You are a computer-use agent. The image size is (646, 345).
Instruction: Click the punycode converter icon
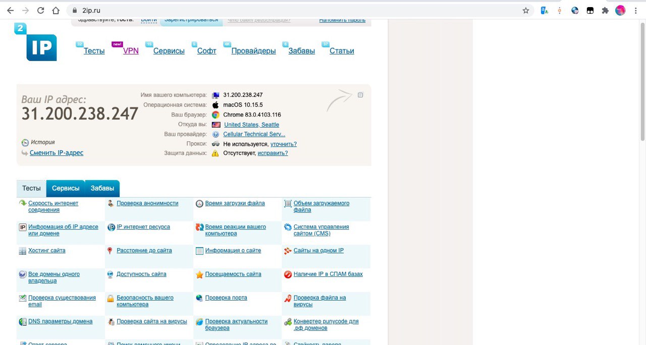tap(288, 322)
